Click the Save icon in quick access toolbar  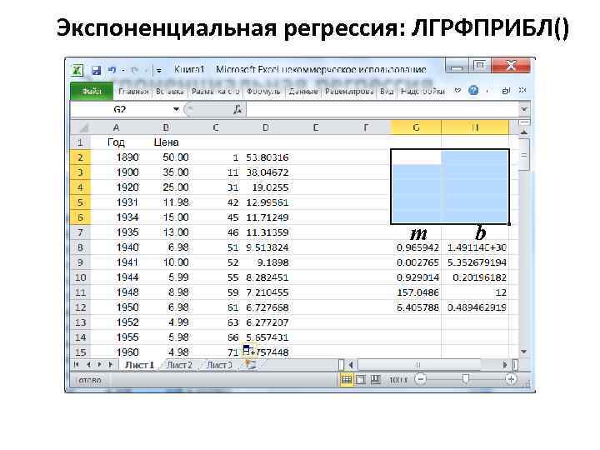pos(96,70)
